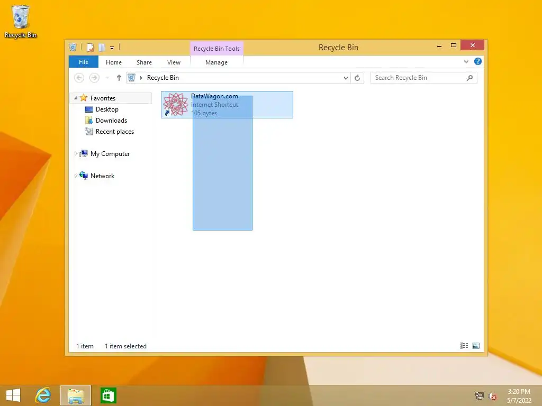The width and height of the screenshot is (542, 406).
Task: Expand the Network tree node
Action: (x=76, y=176)
